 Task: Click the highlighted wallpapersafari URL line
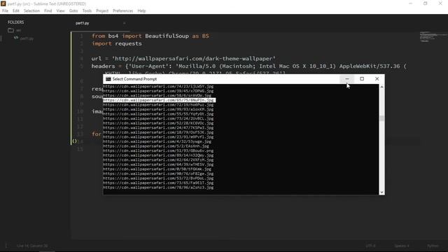(x=159, y=100)
